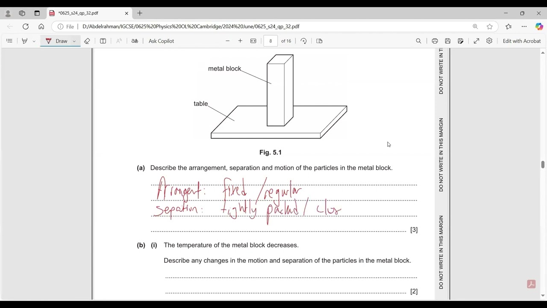Expand the Highlight tool color dropdown
This screenshot has width=547, height=308.
click(34, 41)
